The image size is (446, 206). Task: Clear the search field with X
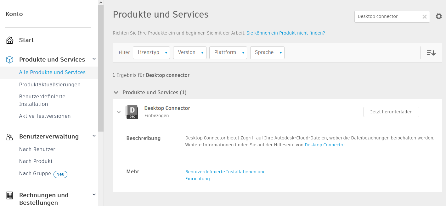pos(424,17)
